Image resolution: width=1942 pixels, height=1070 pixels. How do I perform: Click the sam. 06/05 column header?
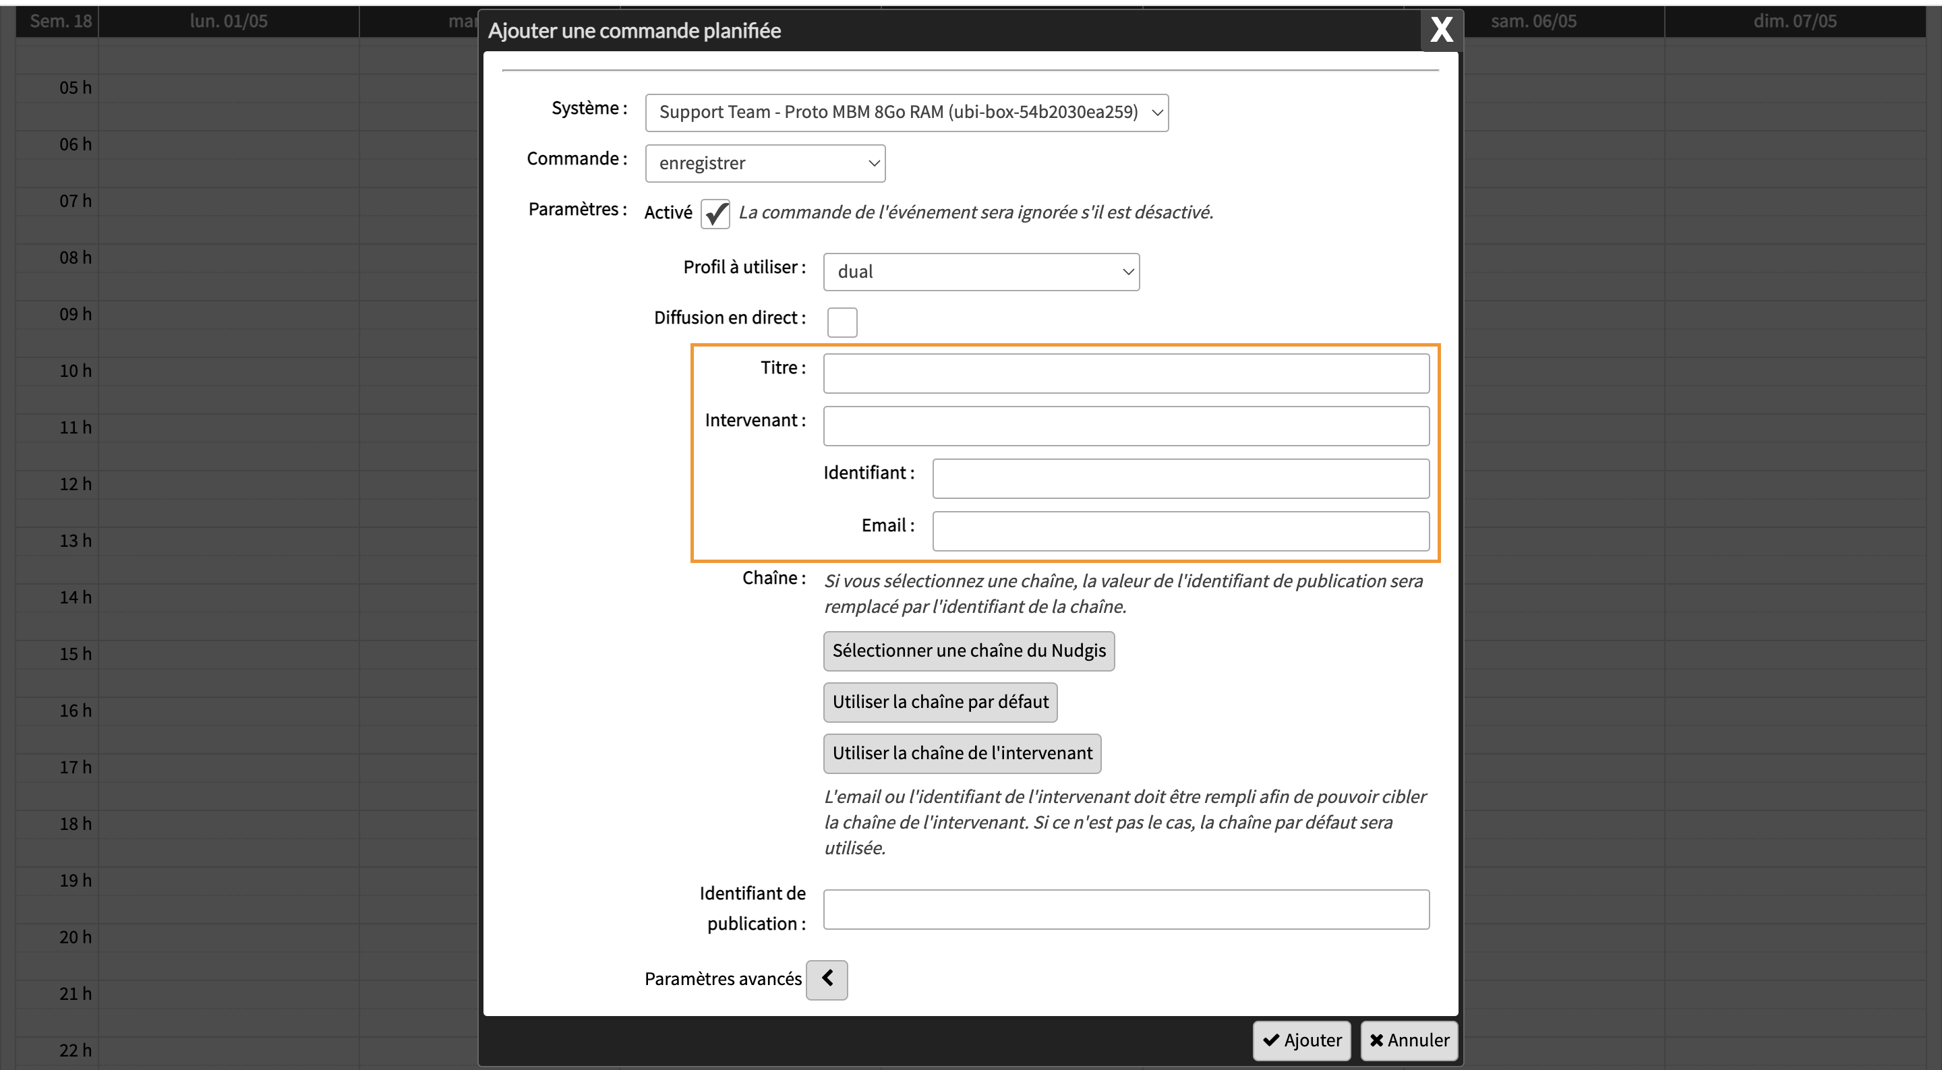click(1533, 21)
